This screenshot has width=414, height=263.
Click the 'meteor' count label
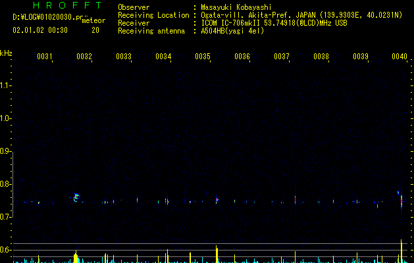(93, 20)
